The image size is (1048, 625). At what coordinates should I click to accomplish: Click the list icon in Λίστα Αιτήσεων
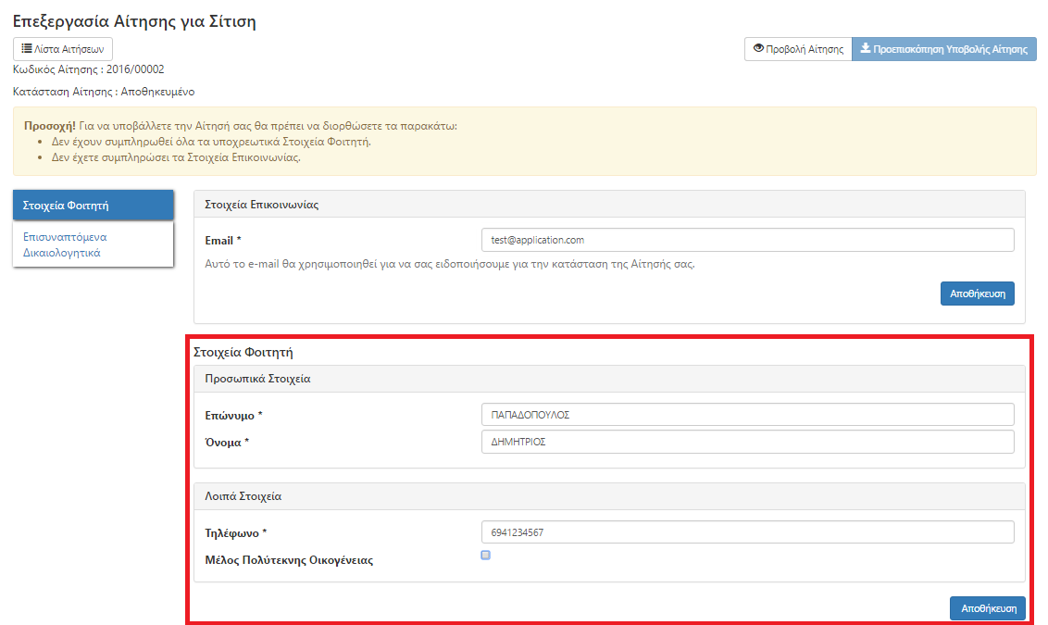[x=27, y=48]
